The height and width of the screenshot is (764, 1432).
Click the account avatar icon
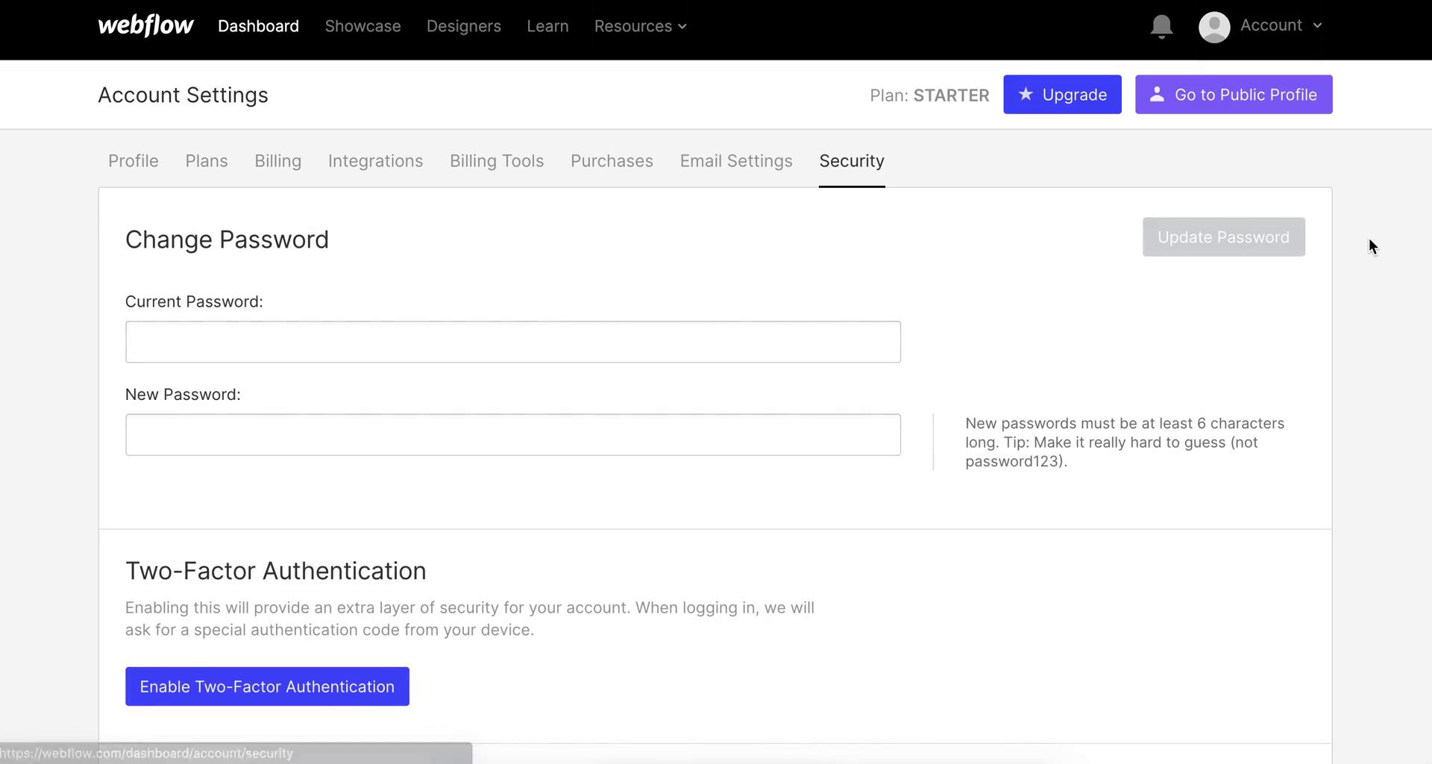coord(1213,27)
